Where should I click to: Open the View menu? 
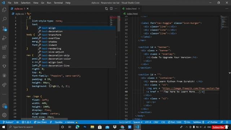[36, 3]
